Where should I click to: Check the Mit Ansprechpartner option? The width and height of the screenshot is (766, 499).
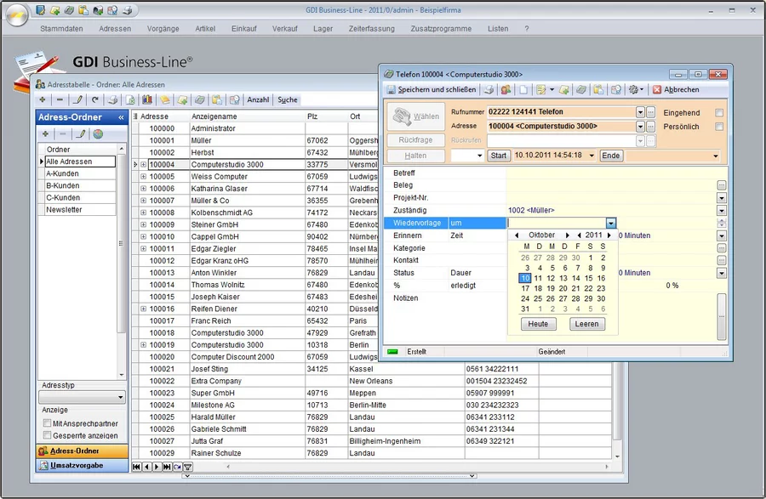48,423
